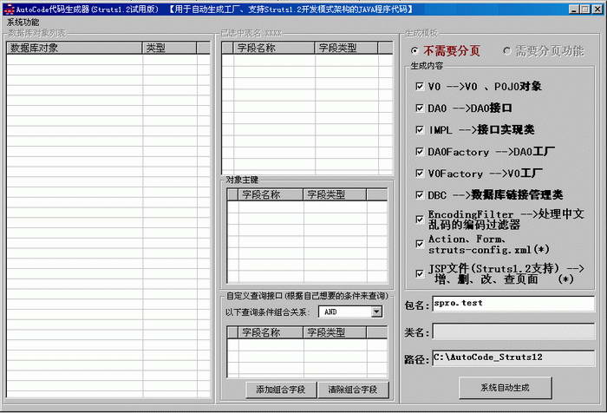Screen dimensions: 607x413
Task: Click 字段类型 header in selected table grid
Action: pyautogui.click(x=346, y=48)
